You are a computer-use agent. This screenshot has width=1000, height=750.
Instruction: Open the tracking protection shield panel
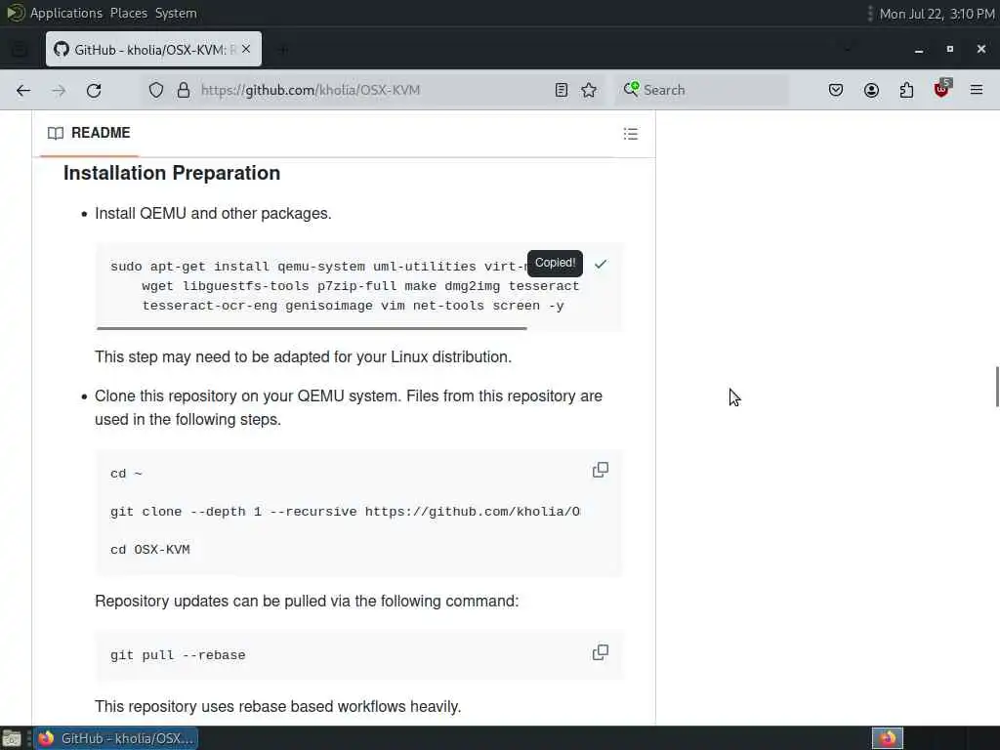tap(156, 90)
